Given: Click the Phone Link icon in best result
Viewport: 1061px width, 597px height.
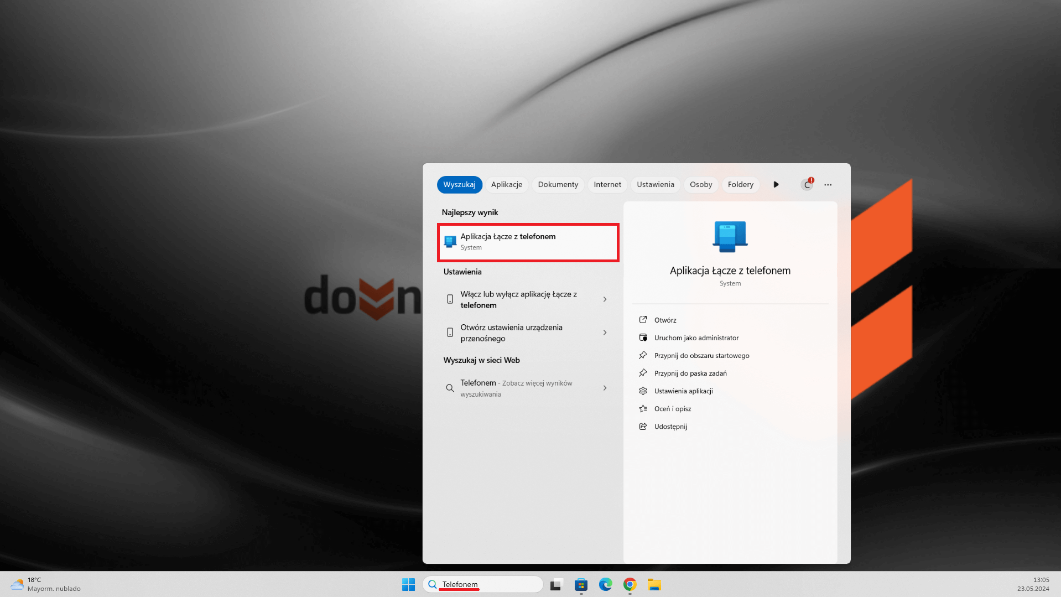Looking at the screenshot, I should pos(450,242).
